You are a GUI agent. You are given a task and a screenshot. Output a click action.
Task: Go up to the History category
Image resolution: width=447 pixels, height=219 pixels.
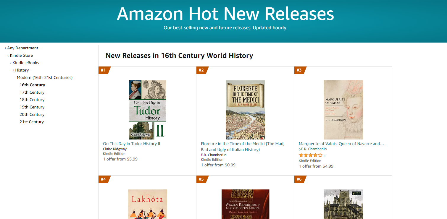pyautogui.click(x=22, y=70)
